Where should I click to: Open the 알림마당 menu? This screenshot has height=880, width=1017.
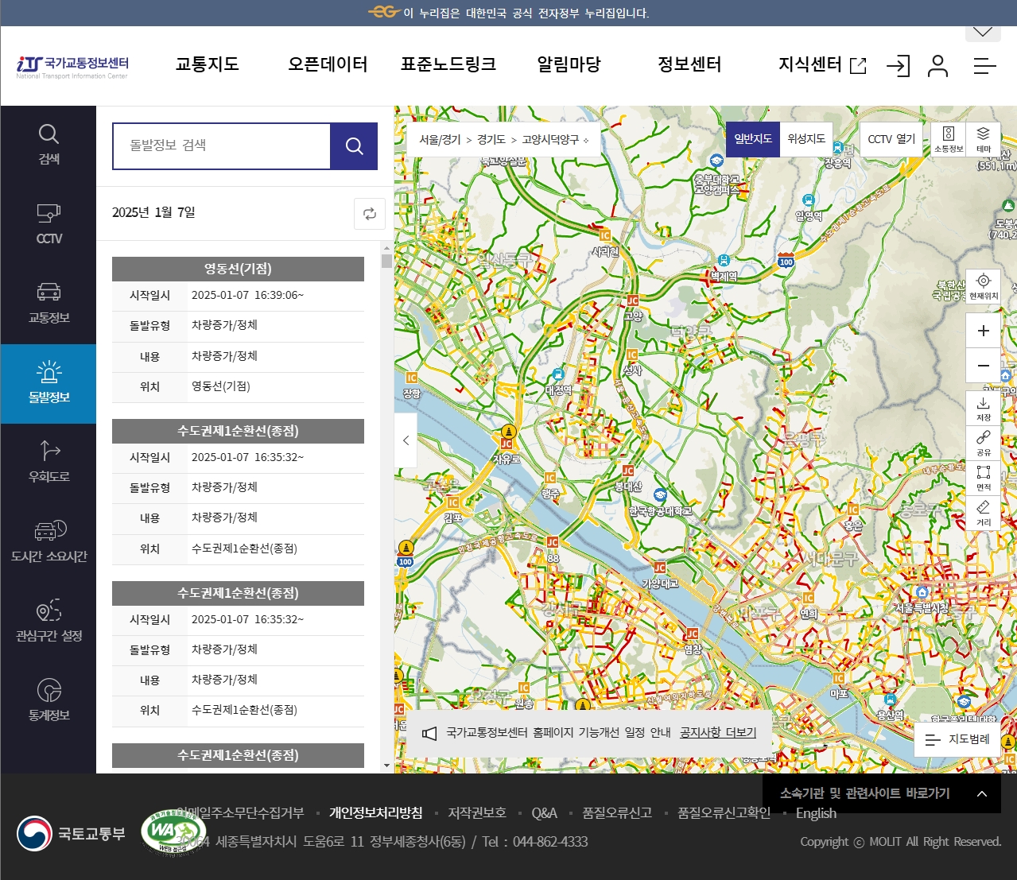point(569,64)
